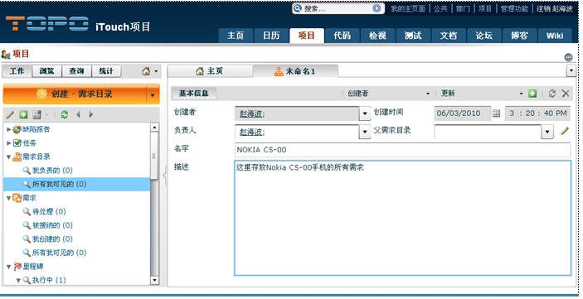
Task: Click the 查询 button
Action: point(76,71)
